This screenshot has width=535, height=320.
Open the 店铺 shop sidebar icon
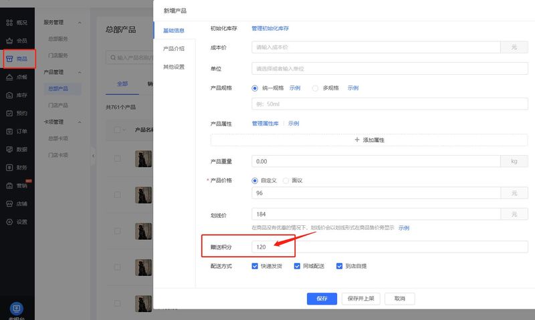9,204
